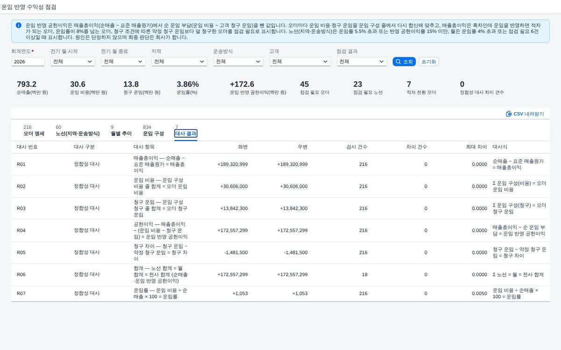Select row R04 in the table

(280, 231)
